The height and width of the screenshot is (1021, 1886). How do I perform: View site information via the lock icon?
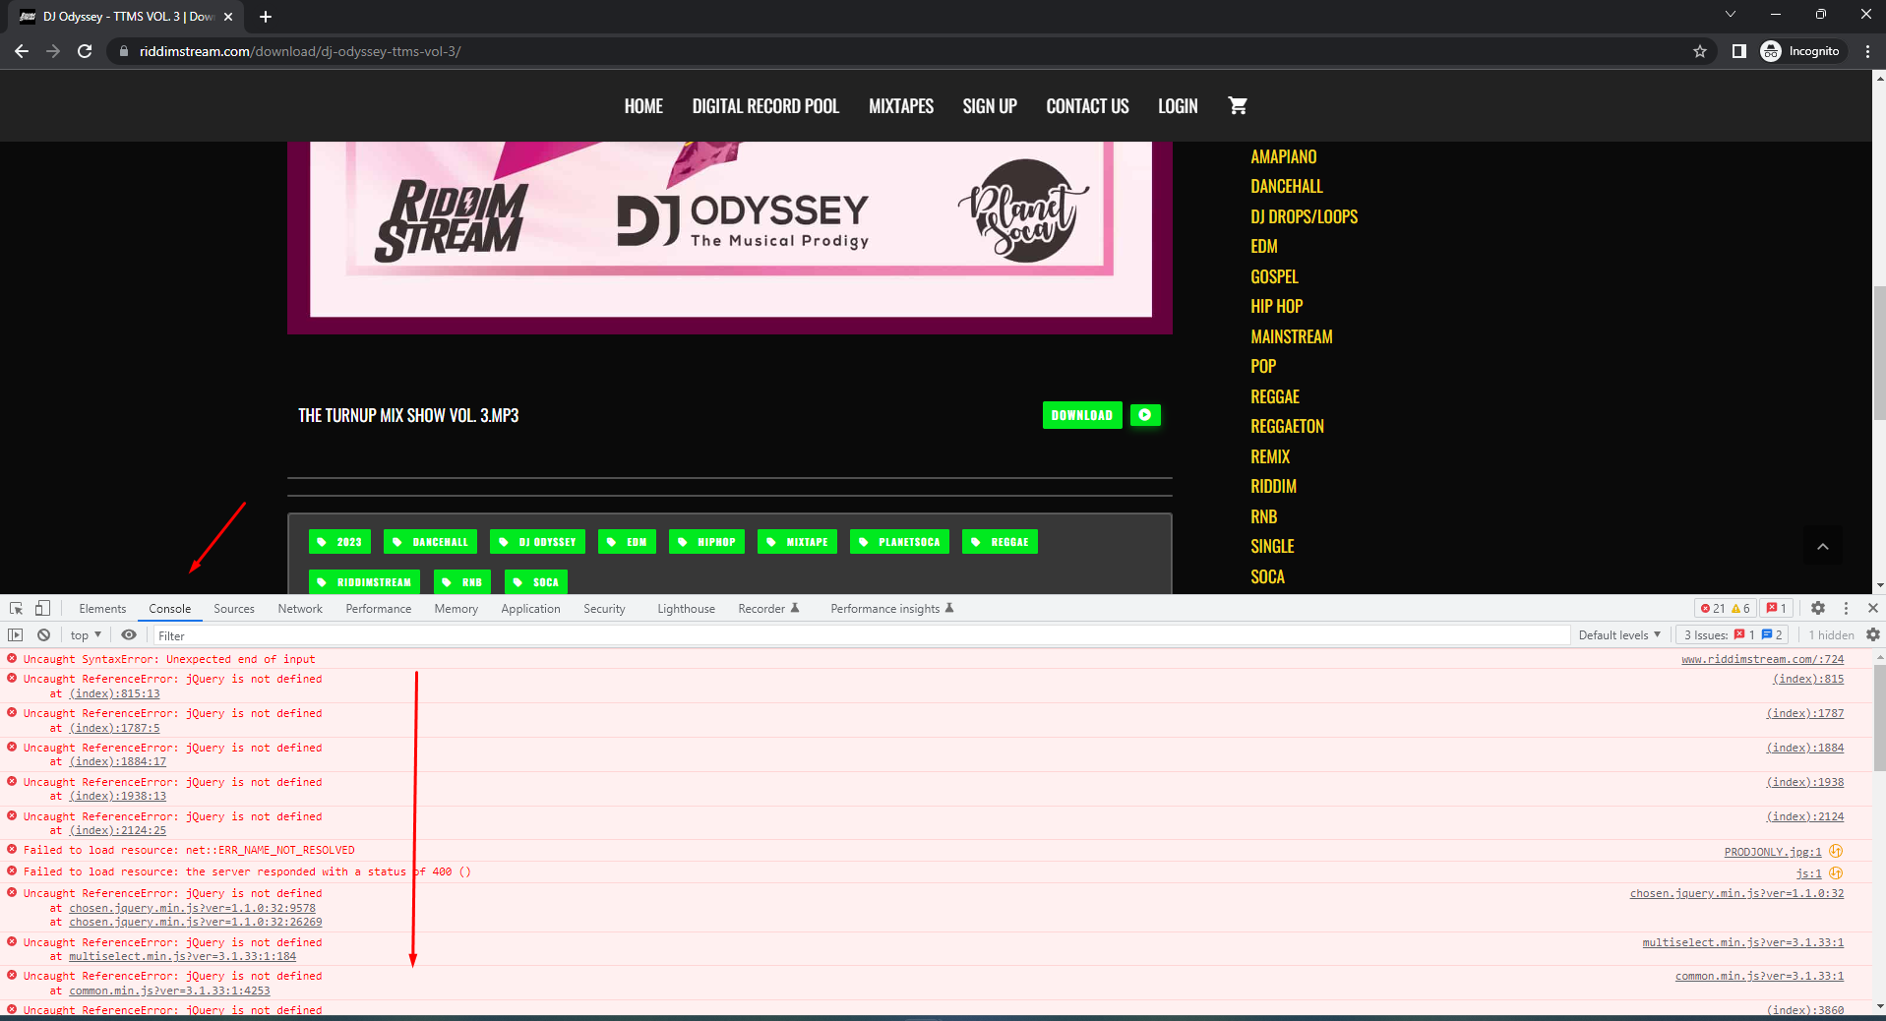pyautogui.click(x=124, y=51)
